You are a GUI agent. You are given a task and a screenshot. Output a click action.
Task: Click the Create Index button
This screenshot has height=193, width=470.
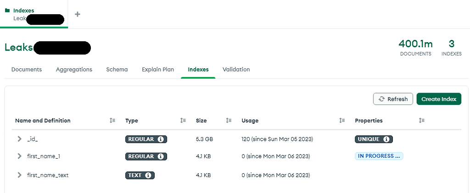pyautogui.click(x=439, y=99)
